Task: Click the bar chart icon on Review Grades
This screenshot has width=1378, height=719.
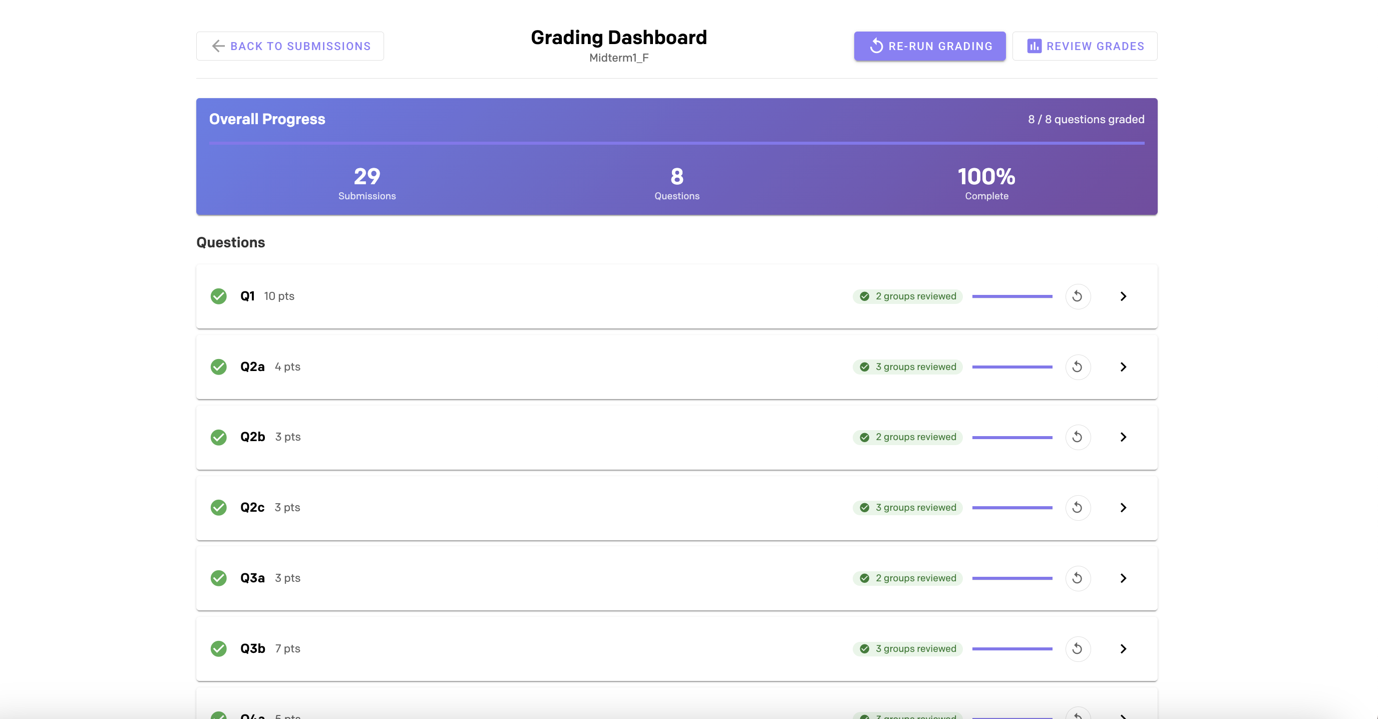Action: tap(1035, 46)
